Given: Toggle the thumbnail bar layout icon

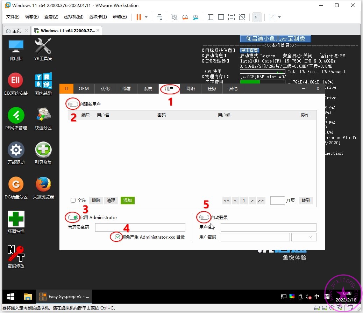Looking at the screenshot, I should click(221, 17).
